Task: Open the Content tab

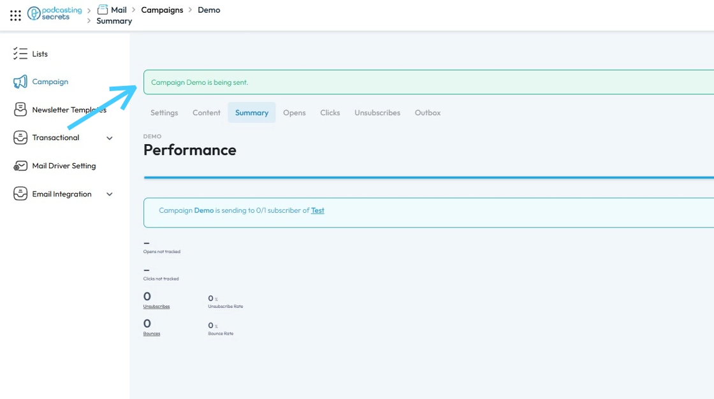Action: [x=207, y=113]
